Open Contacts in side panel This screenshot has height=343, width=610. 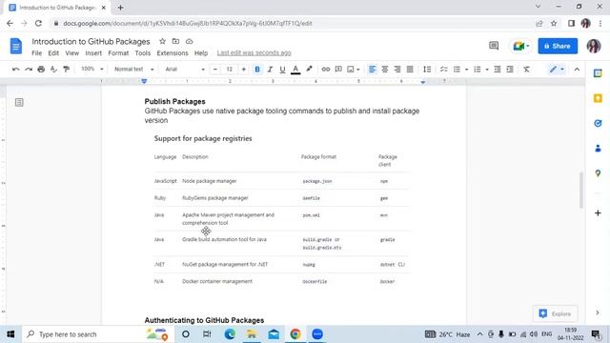coord(598,149)
